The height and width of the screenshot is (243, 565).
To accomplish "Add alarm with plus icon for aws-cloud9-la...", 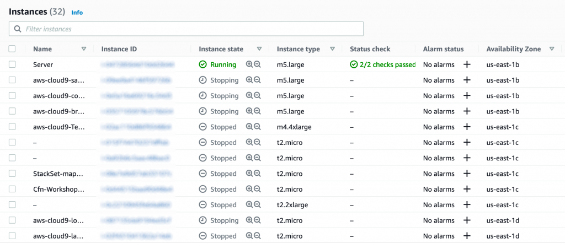I will [x=467, y=236].
